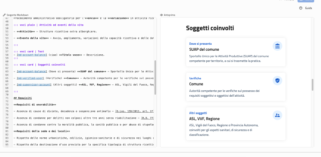This screenshot has width=321, height=157.
Task: Click the '**Requisiti della sede e dei locali**' line
Action: (42, 131)
